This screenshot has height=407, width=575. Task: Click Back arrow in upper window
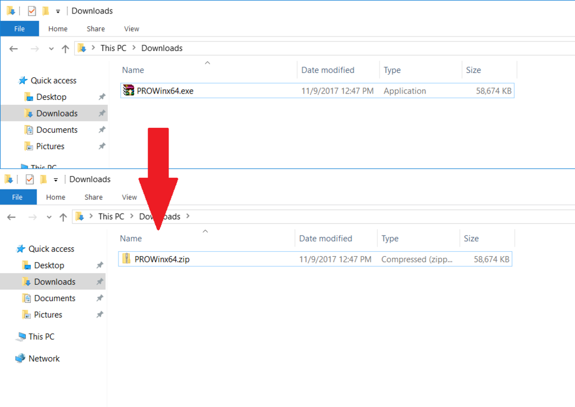(13, 49)
